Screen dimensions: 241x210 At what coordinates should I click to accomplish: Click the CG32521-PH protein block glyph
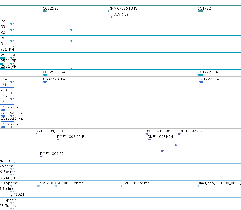point(3,110)
